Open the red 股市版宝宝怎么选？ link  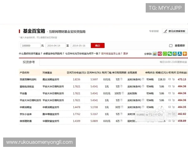[112, 53]
